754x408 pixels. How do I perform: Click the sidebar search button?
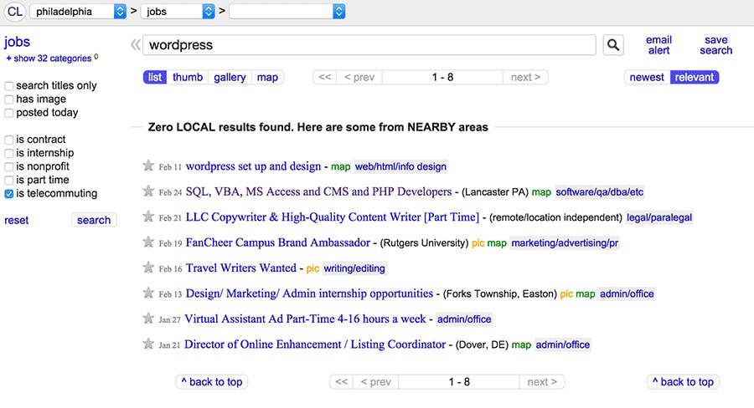[x=94, y=220]
